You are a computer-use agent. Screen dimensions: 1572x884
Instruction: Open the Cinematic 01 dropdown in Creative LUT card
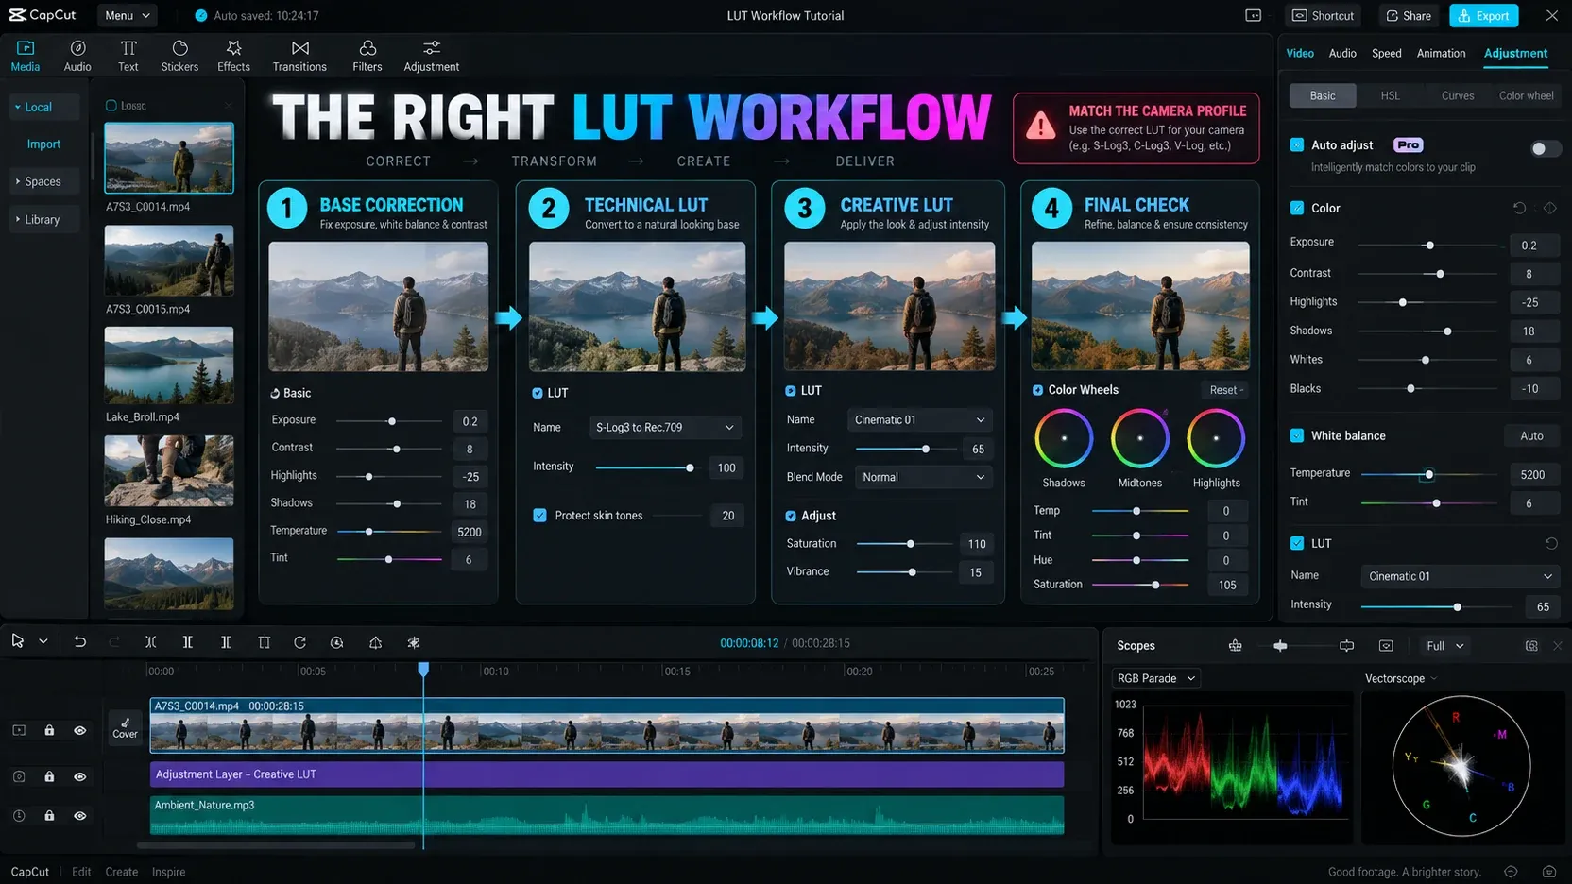[x=920, y=419]
